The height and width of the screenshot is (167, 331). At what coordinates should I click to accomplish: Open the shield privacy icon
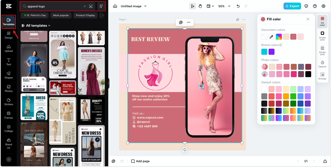pos(306,6)
